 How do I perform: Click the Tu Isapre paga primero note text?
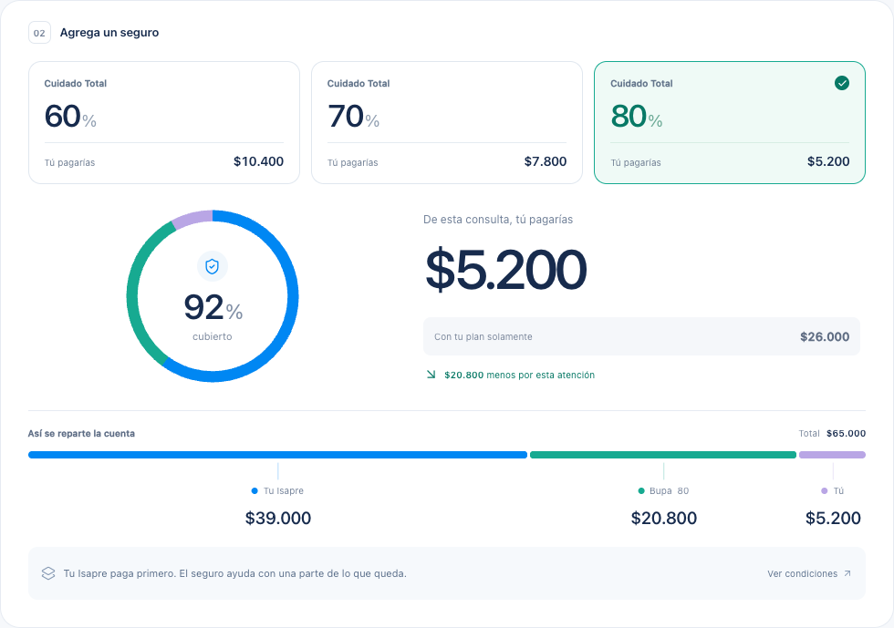coord(235,573)
